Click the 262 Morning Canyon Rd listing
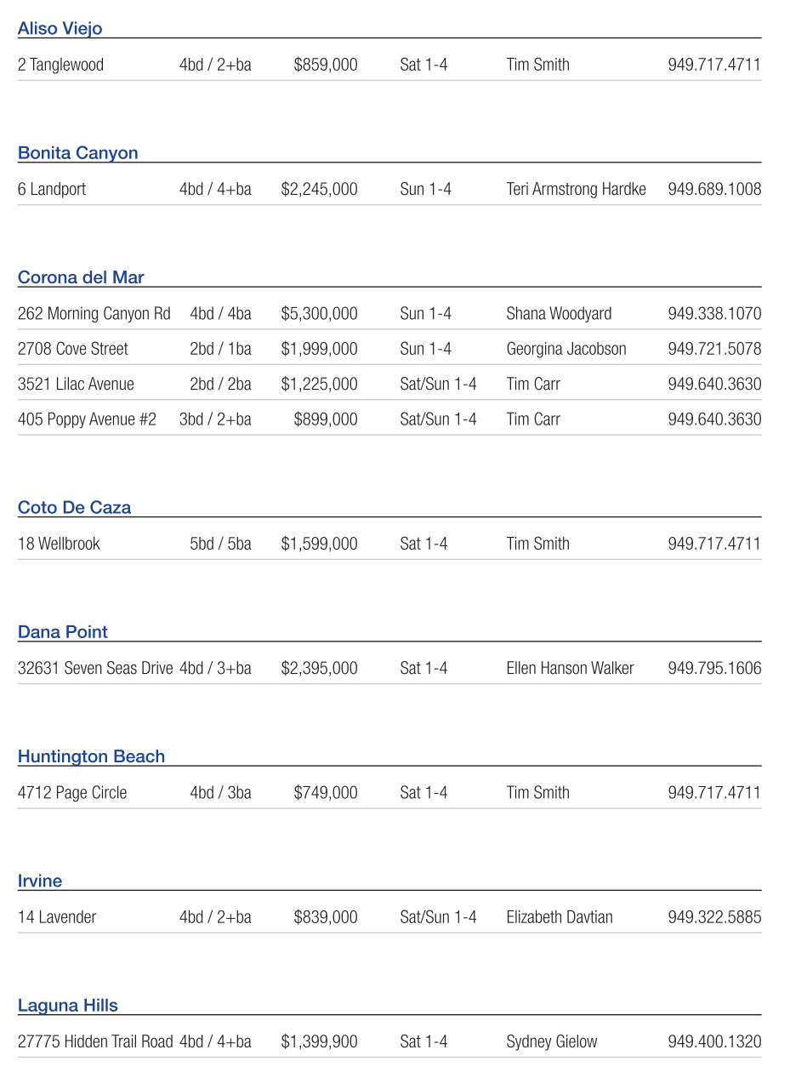 coord(94,314)
